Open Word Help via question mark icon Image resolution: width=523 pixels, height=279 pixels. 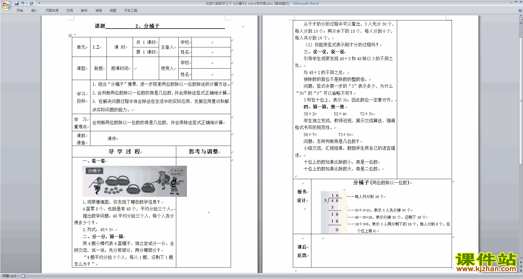pos(520,10)
